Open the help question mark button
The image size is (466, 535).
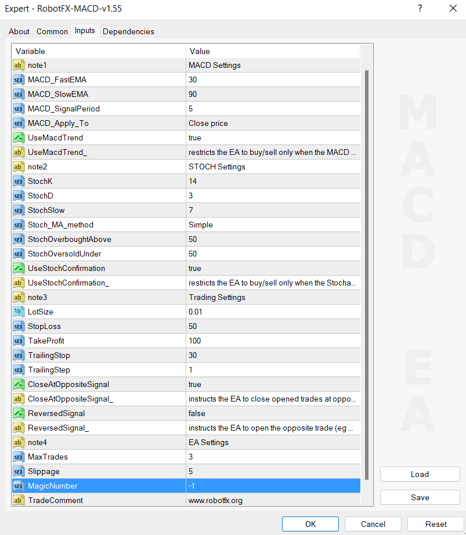tap(420, 8)
